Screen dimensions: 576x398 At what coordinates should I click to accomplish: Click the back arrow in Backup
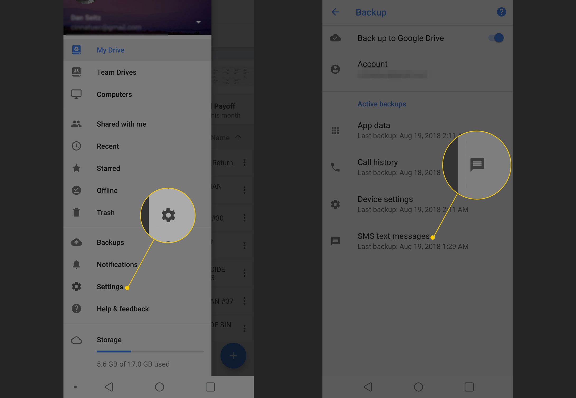pos(335,11)
